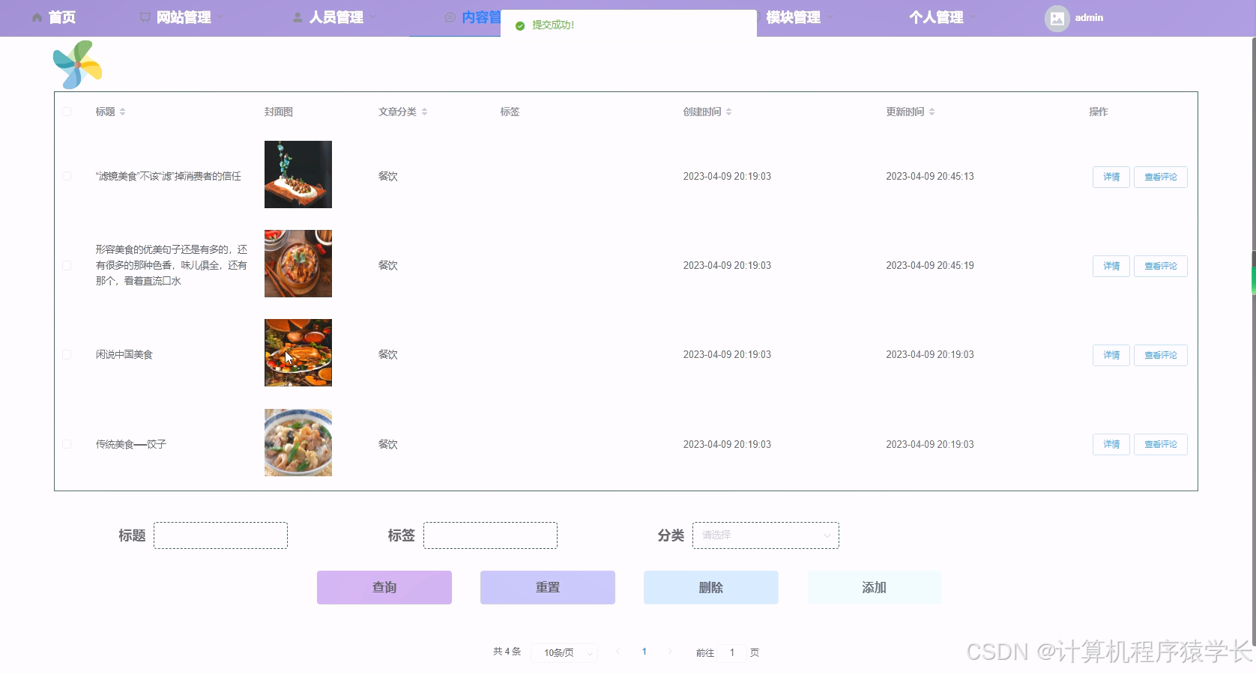Screen dimensions: 1256x674
Task: Sort by 文章分类 using its arrows
Action: (x=424, y=112)
